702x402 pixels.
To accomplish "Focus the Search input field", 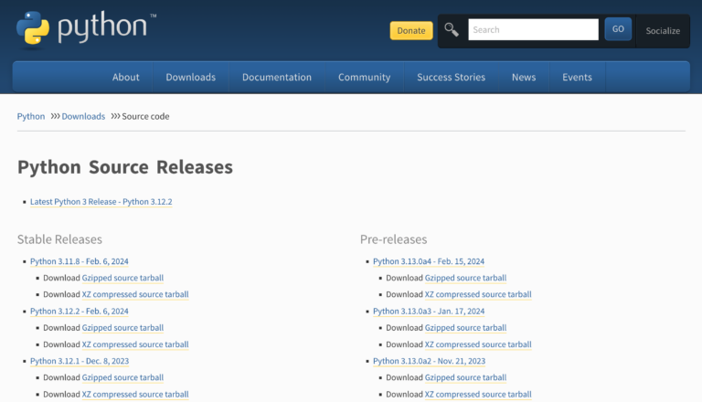I will 533,29.
